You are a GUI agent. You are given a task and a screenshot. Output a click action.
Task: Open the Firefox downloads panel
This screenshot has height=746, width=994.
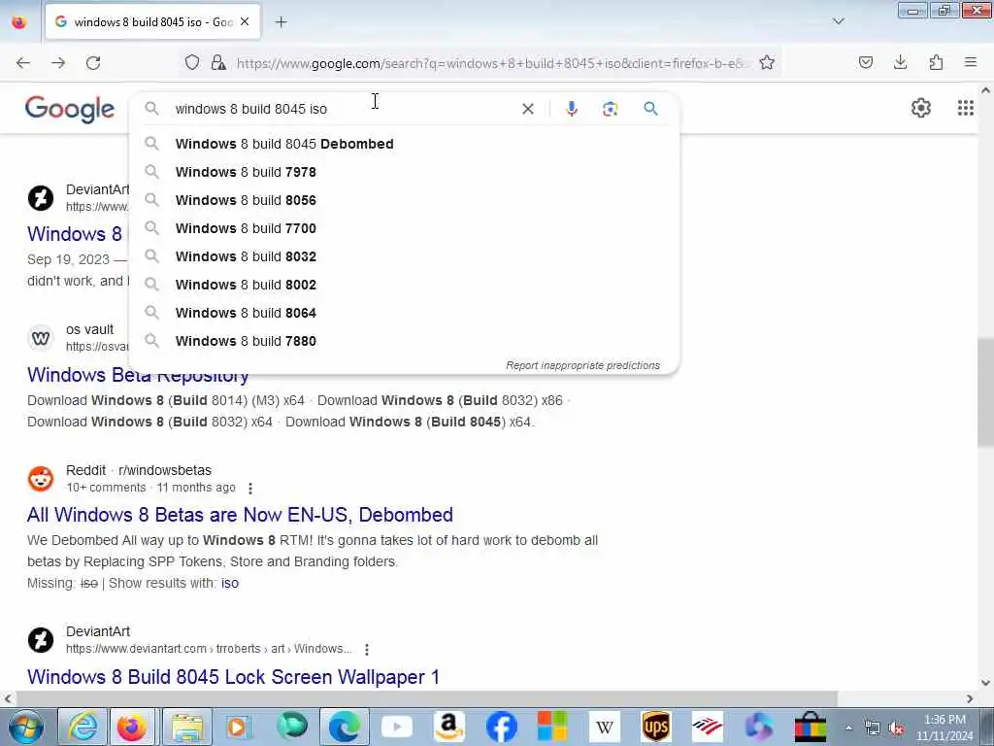900,62
